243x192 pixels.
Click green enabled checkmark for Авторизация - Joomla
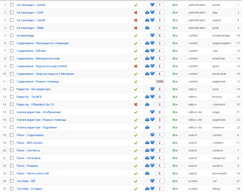[136, 5]
